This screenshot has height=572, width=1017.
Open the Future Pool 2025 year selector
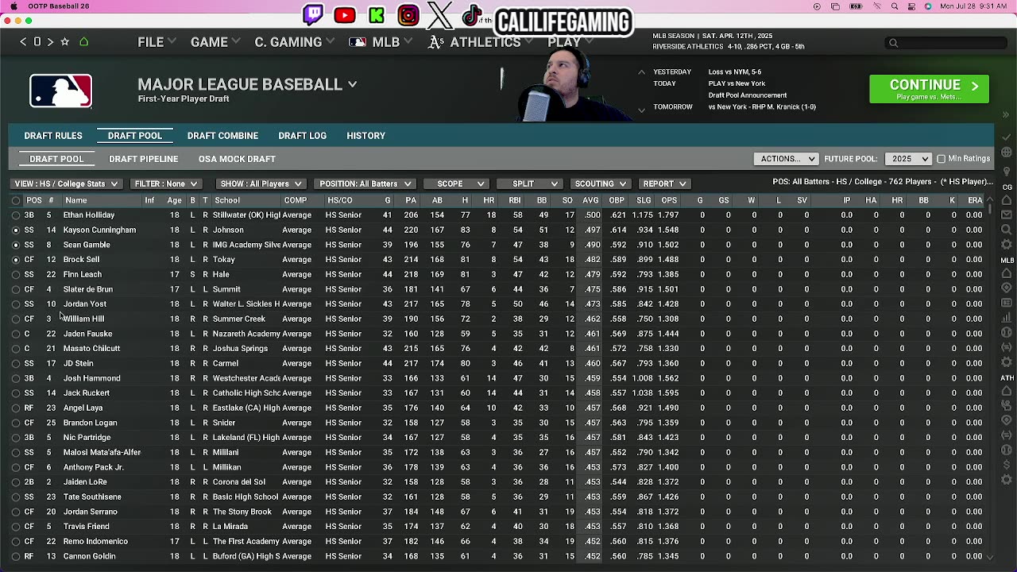click(907, 159)
